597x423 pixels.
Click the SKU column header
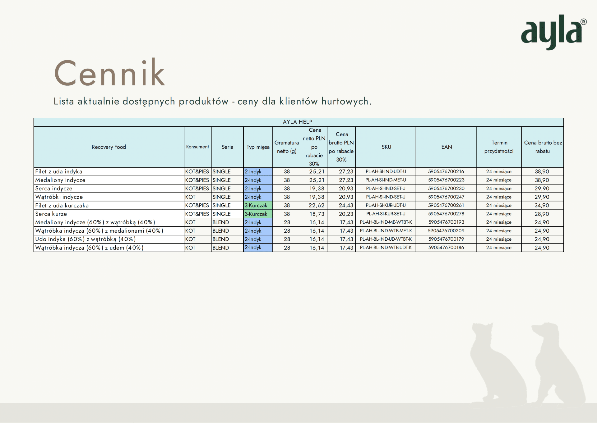pyautogui.click(x=386, y=147)
